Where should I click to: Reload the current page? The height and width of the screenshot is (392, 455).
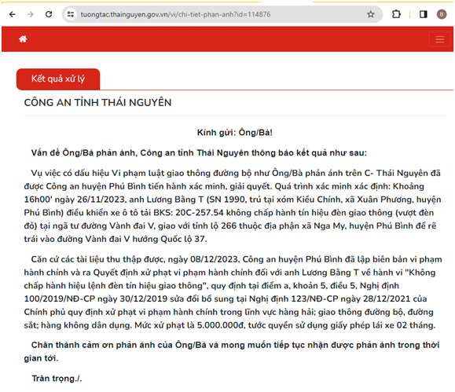(49, 14)
